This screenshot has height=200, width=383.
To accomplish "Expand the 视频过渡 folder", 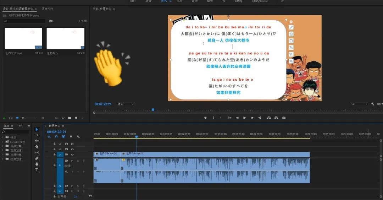I will [3, 159].
